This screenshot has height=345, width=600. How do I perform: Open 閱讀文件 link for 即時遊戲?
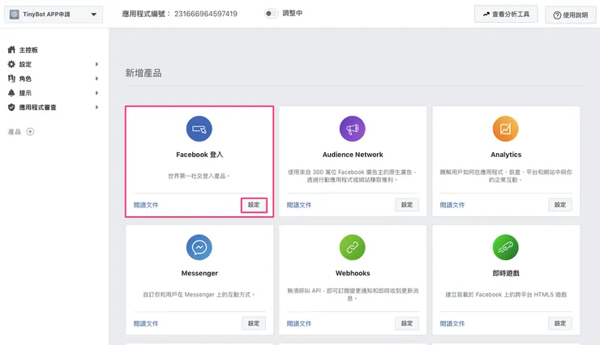(452, 324)
